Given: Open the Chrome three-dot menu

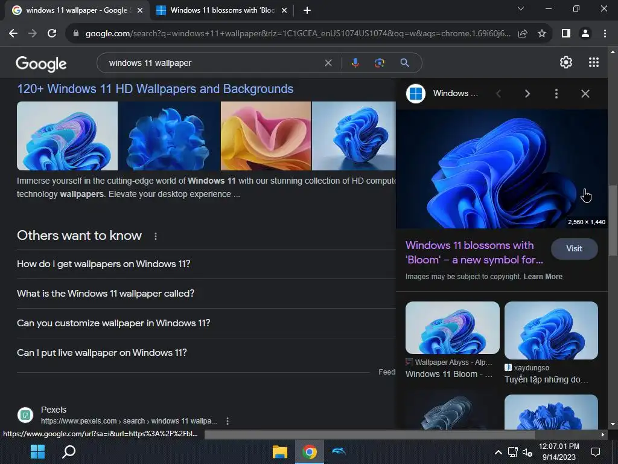Looking at the screenshot, I should pyautogui.click(x=605, y=34).
